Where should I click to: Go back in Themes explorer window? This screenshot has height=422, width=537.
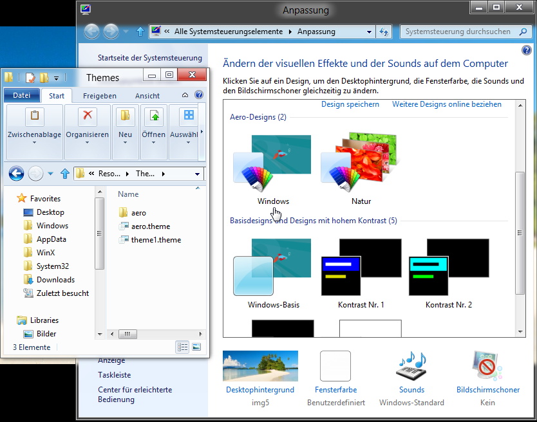[16, 174]
